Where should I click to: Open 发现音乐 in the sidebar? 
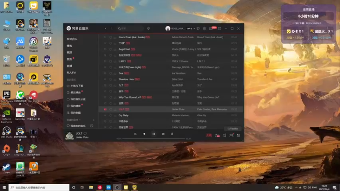tap(72, 39)
